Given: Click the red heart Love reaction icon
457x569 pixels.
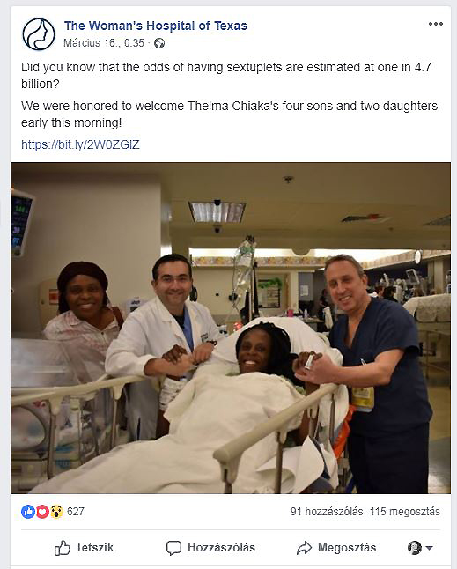Looking at the screenshot, I should coord(42,512).
